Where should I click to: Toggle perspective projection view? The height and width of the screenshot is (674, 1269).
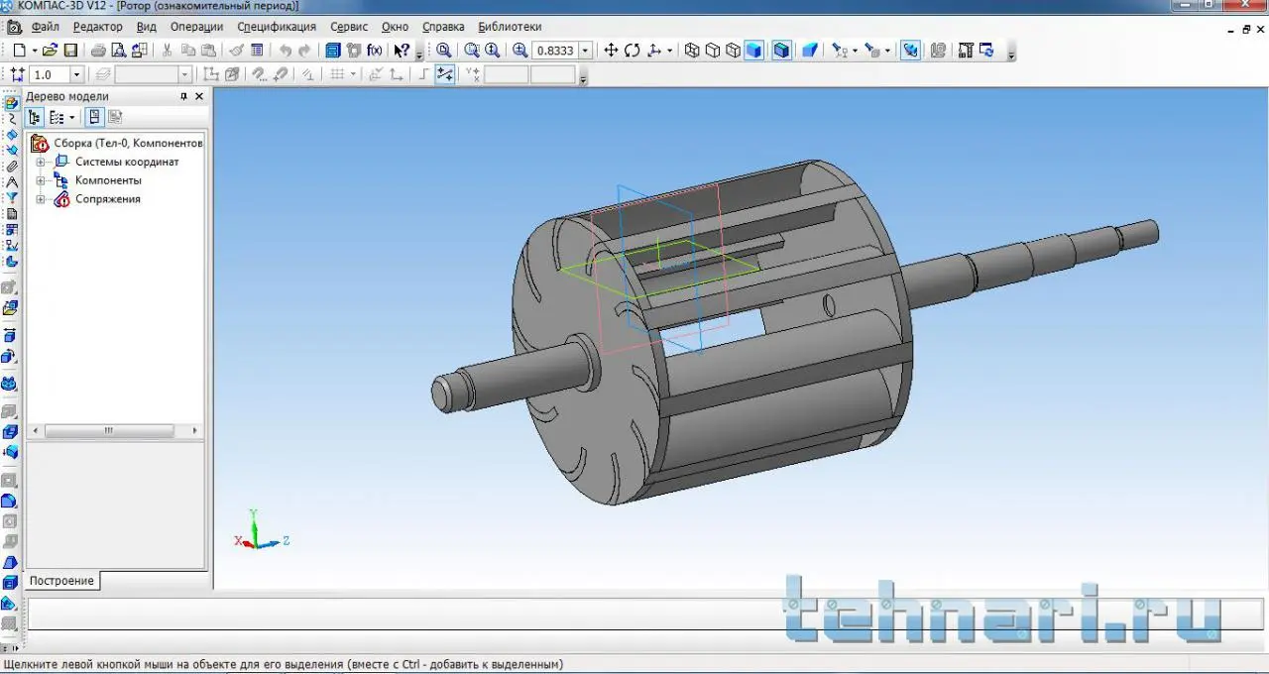click(809, 50)
